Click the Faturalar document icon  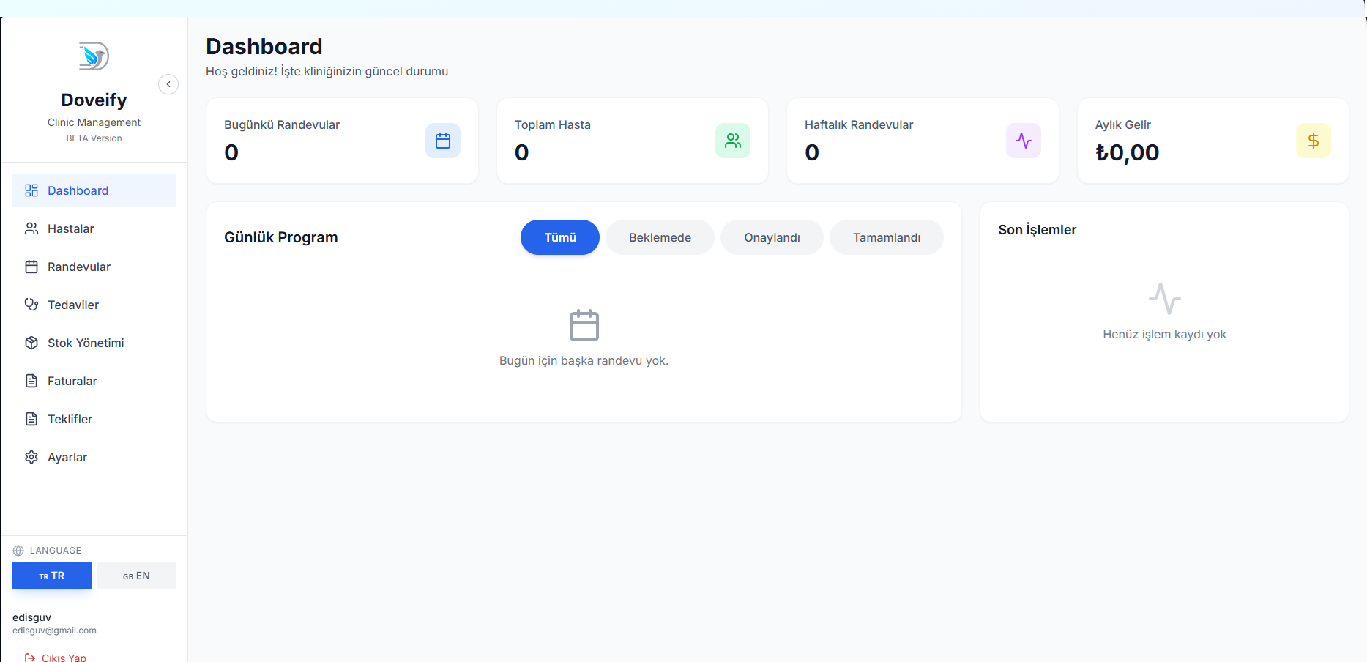coord(31,381)
